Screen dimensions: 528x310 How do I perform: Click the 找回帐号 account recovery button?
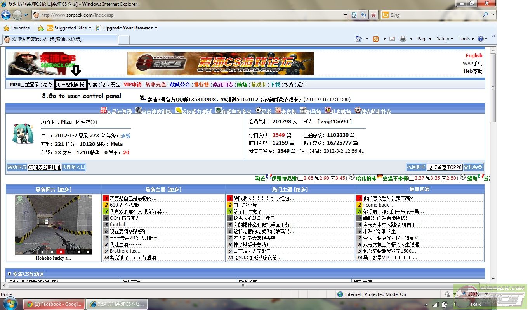[417, 167]
